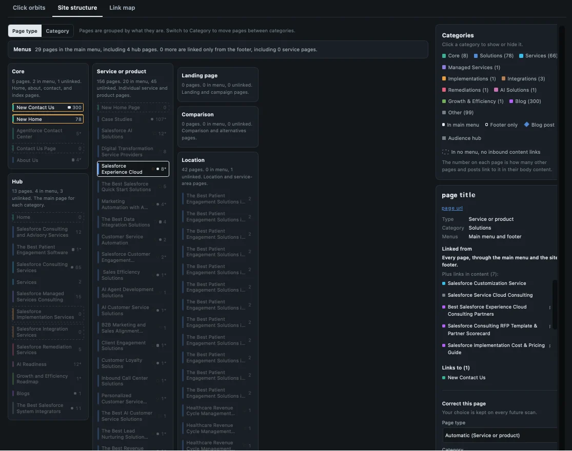Open the Page type Automatic dropdown
Screen dimensions: 572x451
(500, 435)
